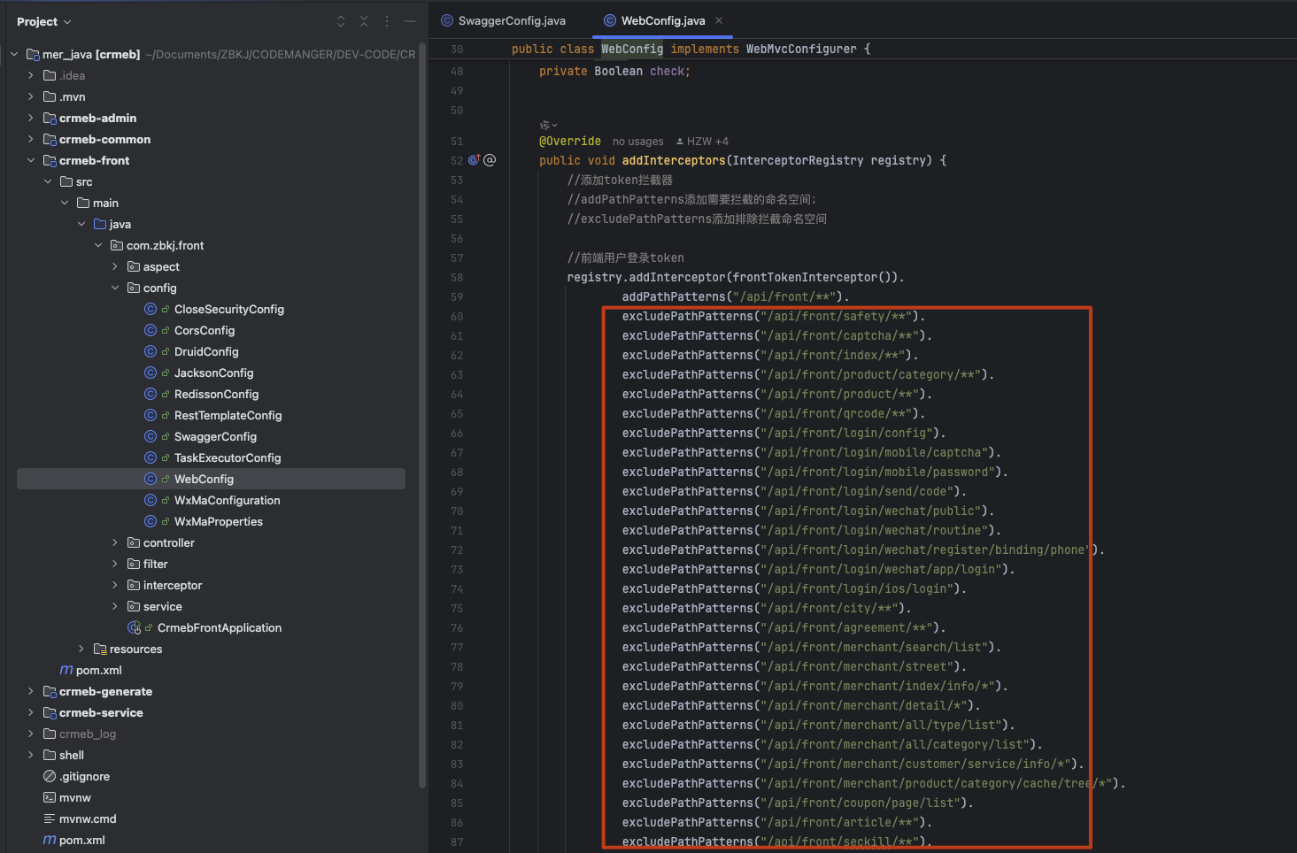Click the Spring run icon of CrmebFrontApplication

coord(135,627)
